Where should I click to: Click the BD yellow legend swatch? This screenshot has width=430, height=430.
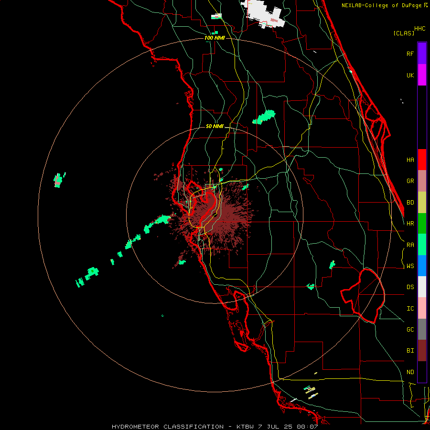pyautogui.click(x=422, y=203)
